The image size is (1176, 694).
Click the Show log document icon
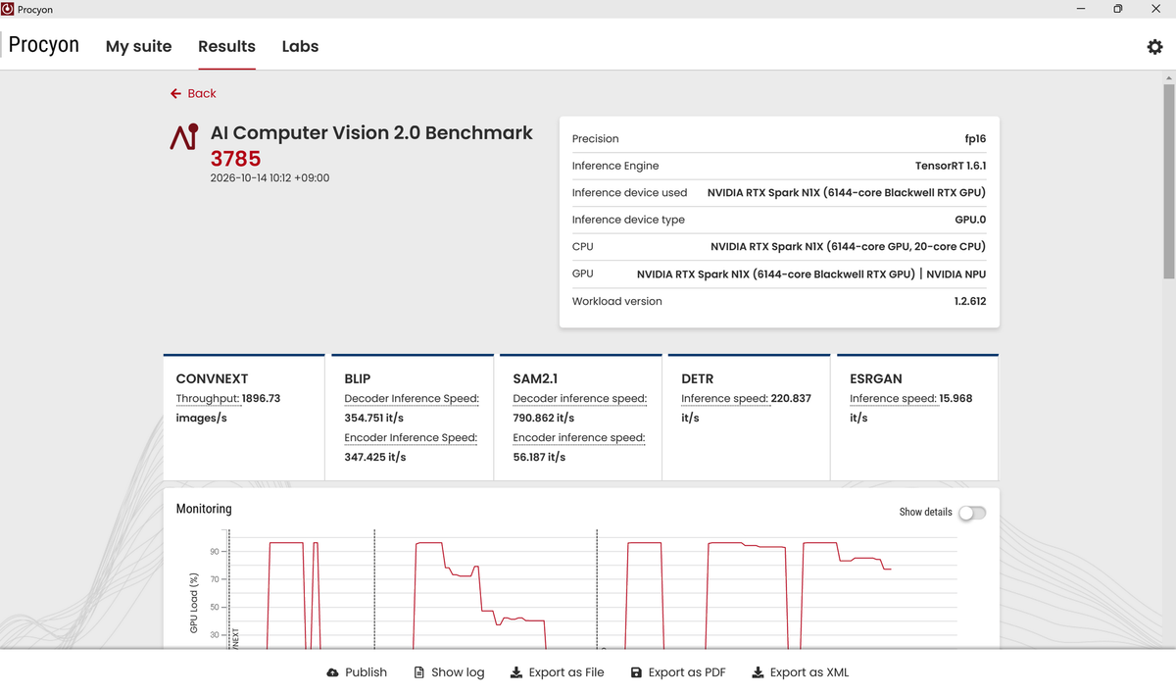pos(419,672)
